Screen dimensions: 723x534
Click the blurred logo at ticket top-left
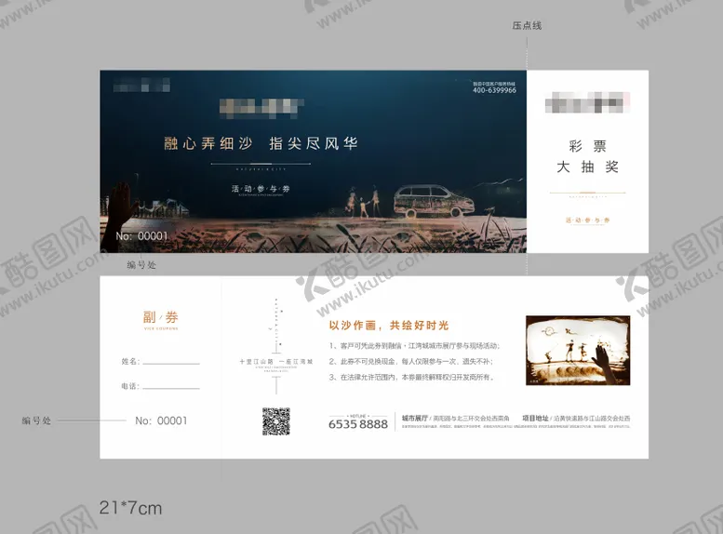(141, 85)
